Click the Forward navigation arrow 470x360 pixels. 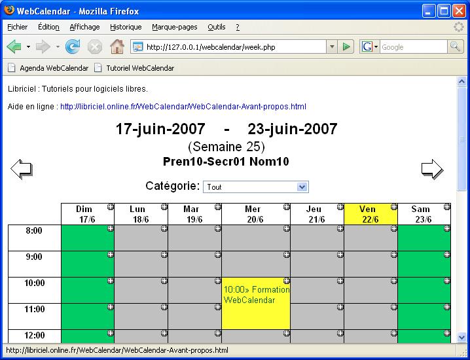pyautogui.click(x=43, y=46)
